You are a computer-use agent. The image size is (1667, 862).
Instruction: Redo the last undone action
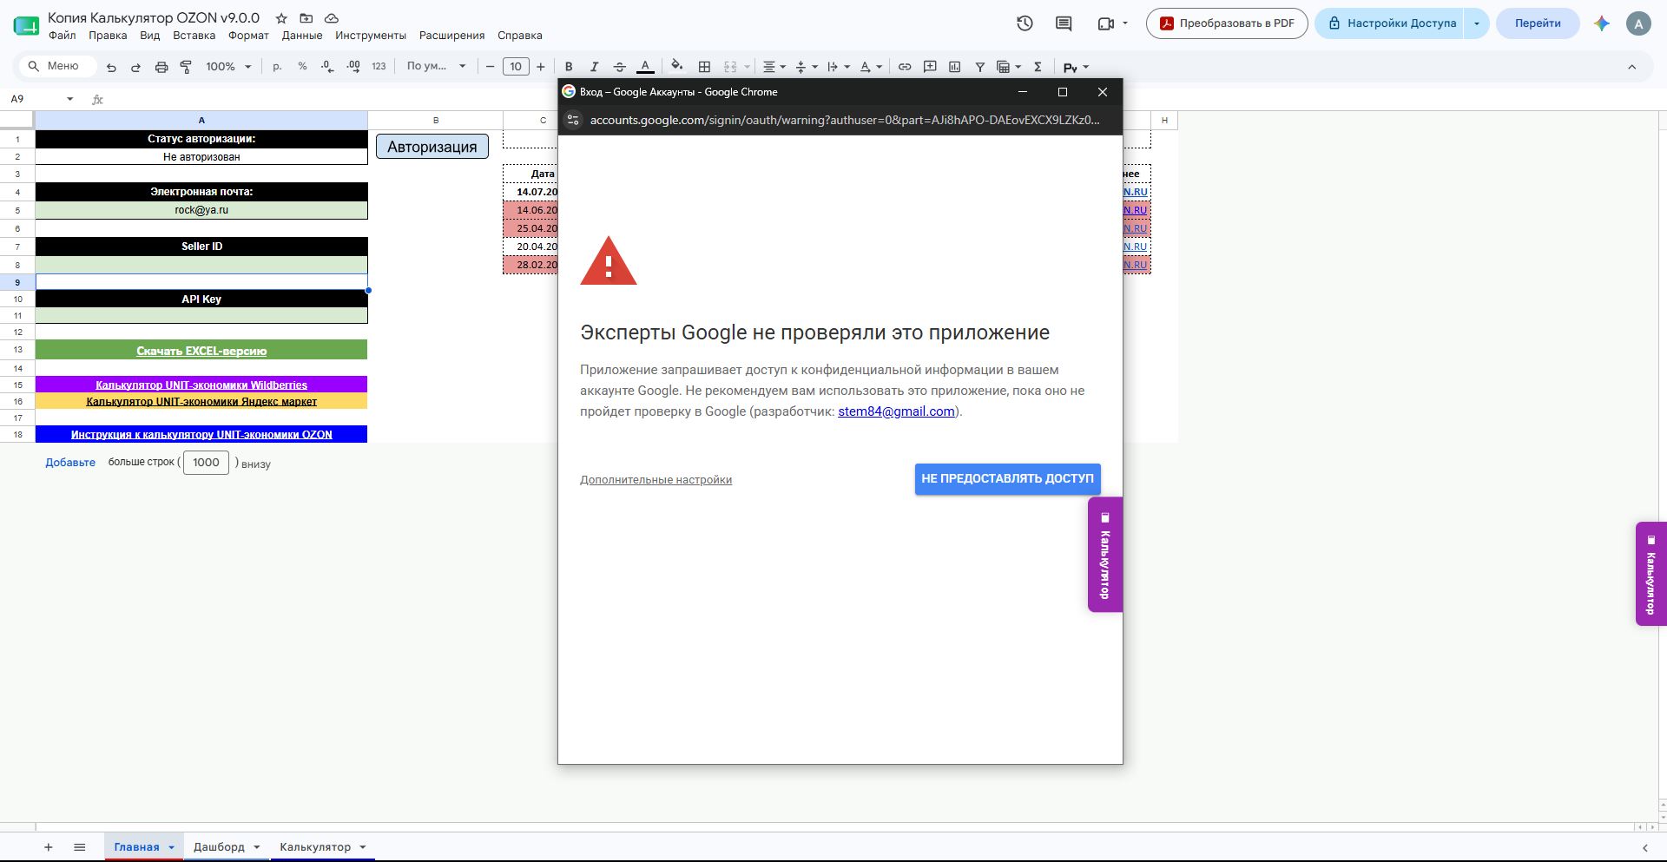(135, 67)
